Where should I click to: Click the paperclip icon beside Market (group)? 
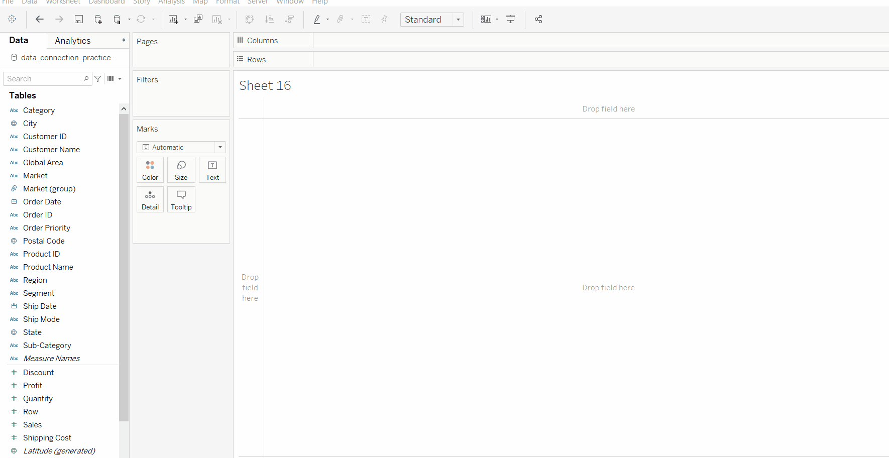pos(14,189)
